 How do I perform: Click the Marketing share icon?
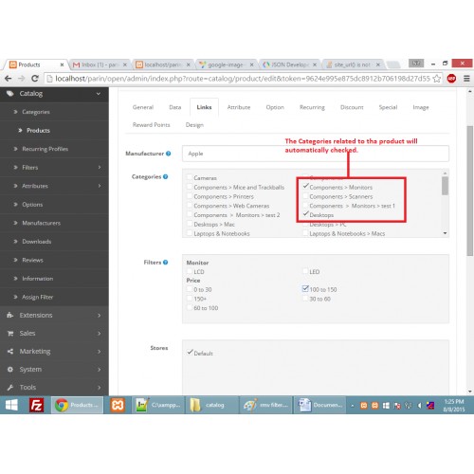[x=10, y=352]
